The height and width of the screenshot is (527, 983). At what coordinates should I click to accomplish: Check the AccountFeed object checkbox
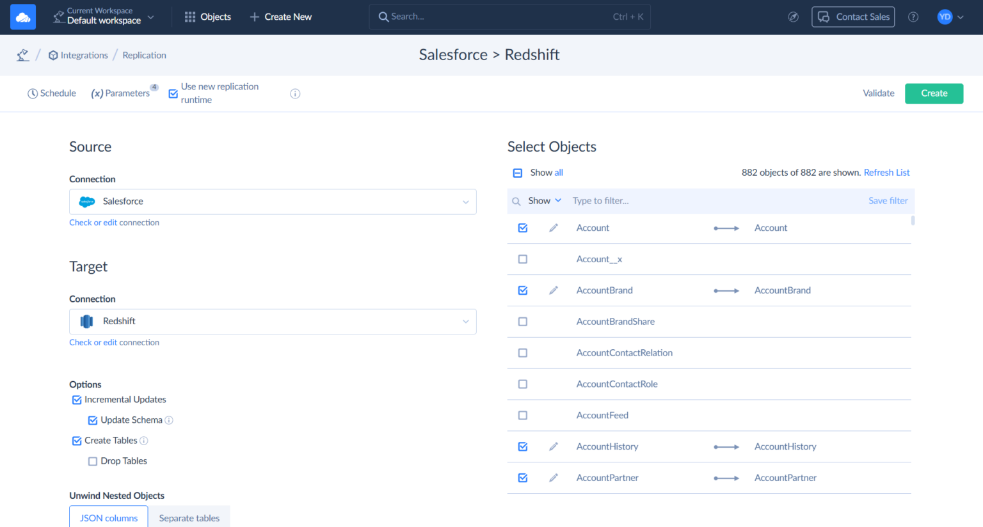coord(523,416)
